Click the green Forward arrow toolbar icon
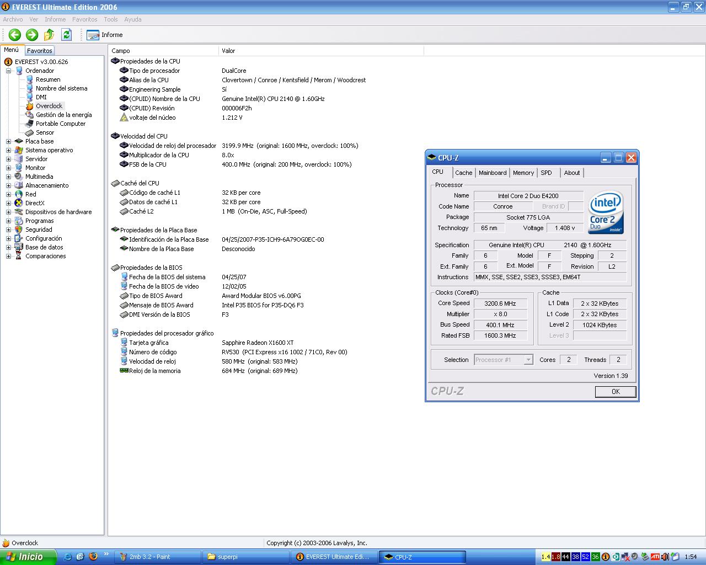The height and width of the screenshot is (565, 706). (x=32, y=35)
